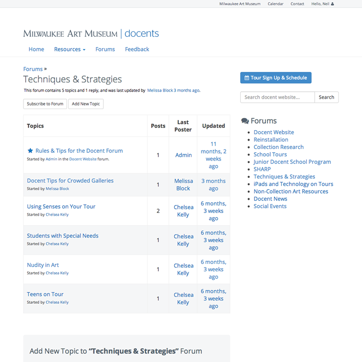Open the Melissa Block link in the forum description
This screenshot has width=362, height=362.
[x=160, y=90]
